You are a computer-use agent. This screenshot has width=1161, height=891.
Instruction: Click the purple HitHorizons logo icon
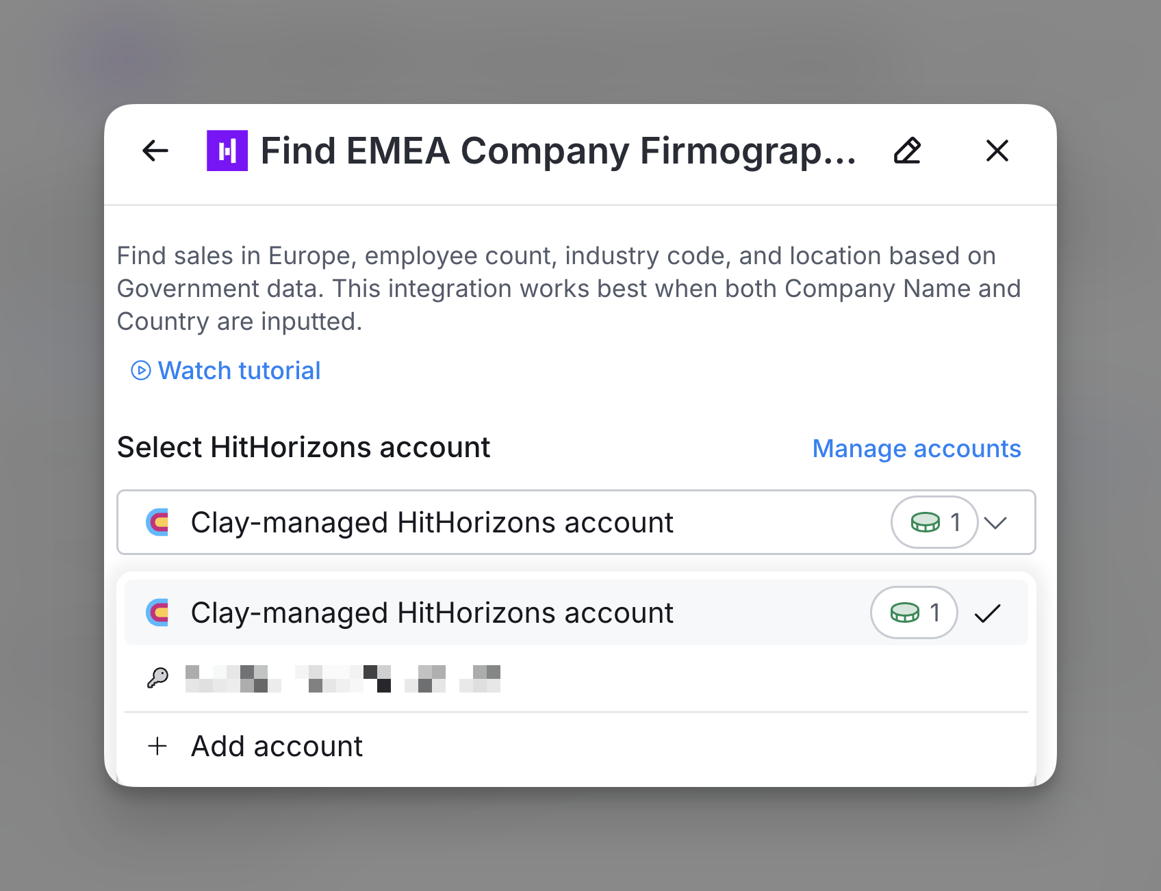227,151
